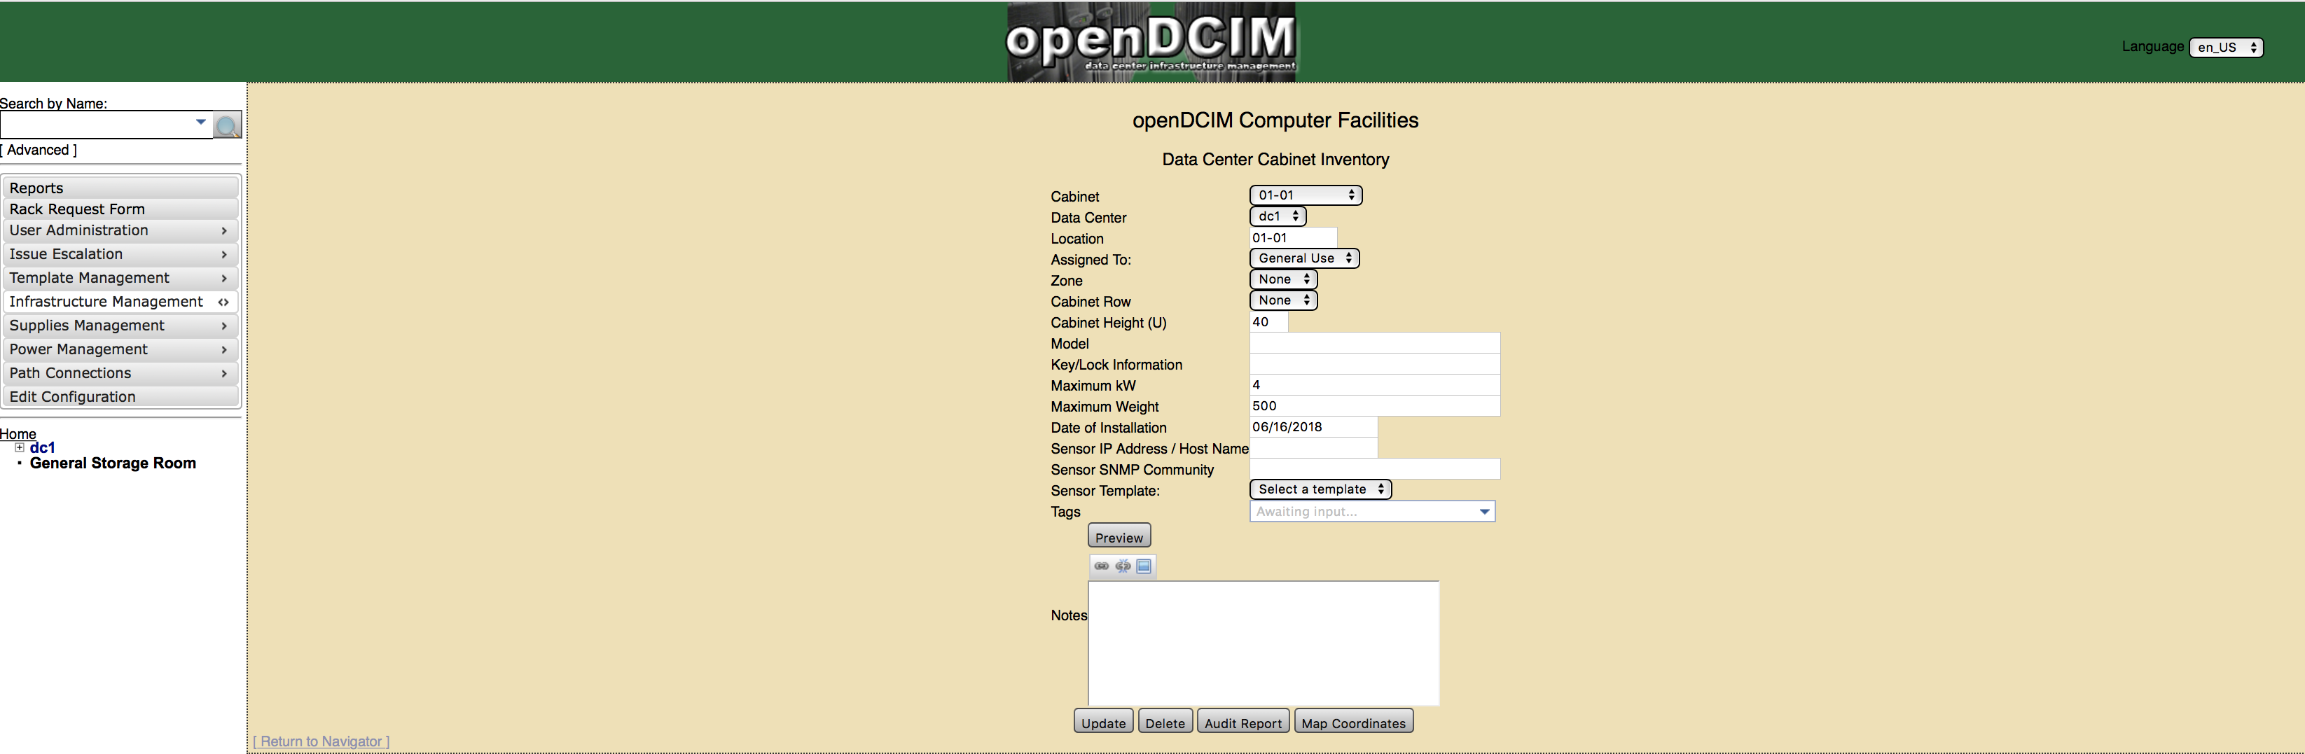This screenshot has width=2305, height=754.
Task: Click the Maximum kW field
Action: point(1374,386)
